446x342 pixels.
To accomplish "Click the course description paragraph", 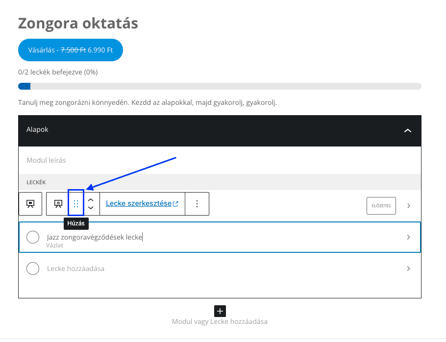I will click(148, 102).
